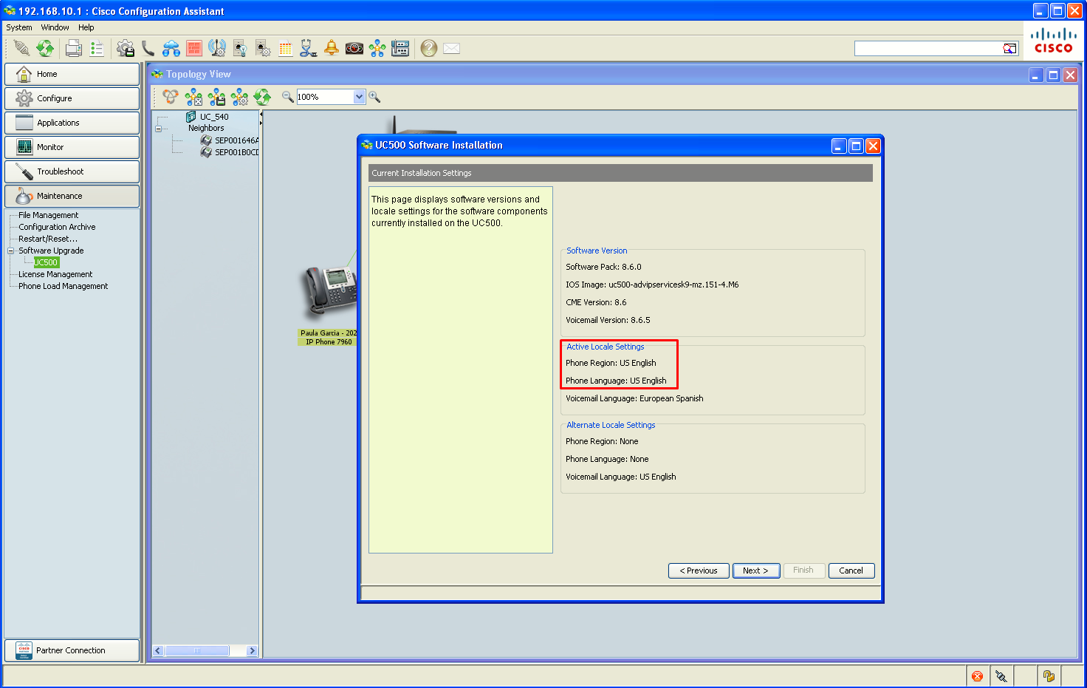Open the checklist Preferences icon in toolbar

pyautogui.click(x=97, y=48)
